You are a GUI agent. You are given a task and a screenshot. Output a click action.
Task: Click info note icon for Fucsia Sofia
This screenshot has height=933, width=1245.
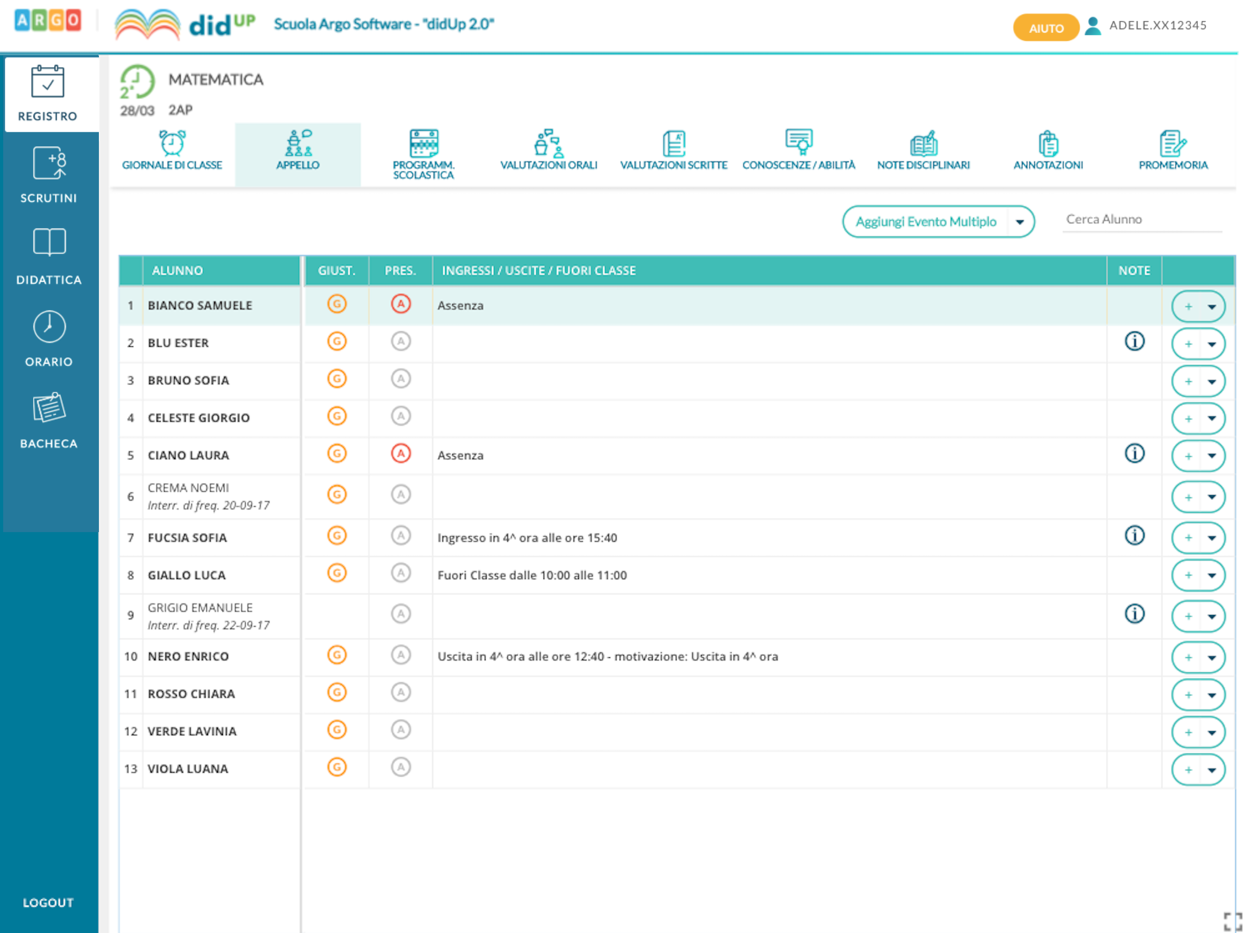click(x=1134, y=535)
